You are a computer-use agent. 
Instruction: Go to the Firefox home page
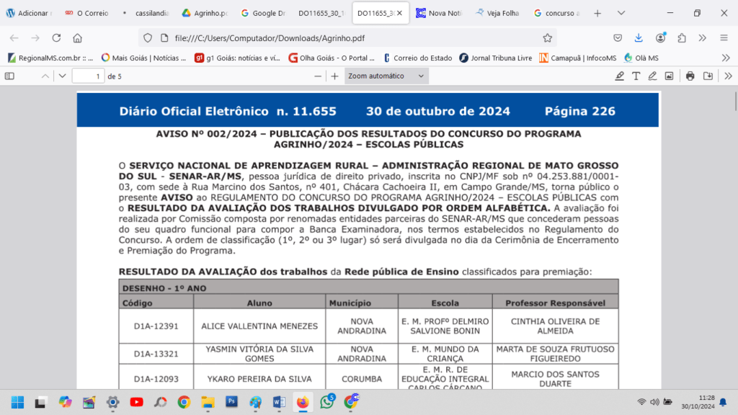point(78,38)
